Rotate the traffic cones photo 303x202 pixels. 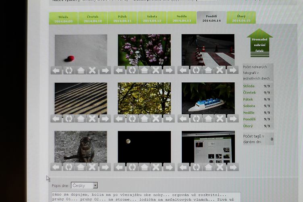(196, 70)
